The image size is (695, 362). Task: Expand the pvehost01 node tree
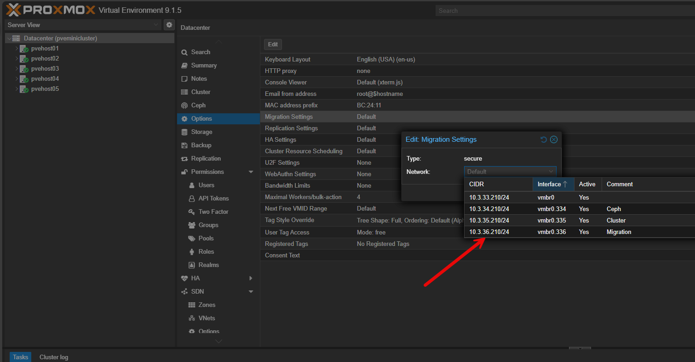17,49
